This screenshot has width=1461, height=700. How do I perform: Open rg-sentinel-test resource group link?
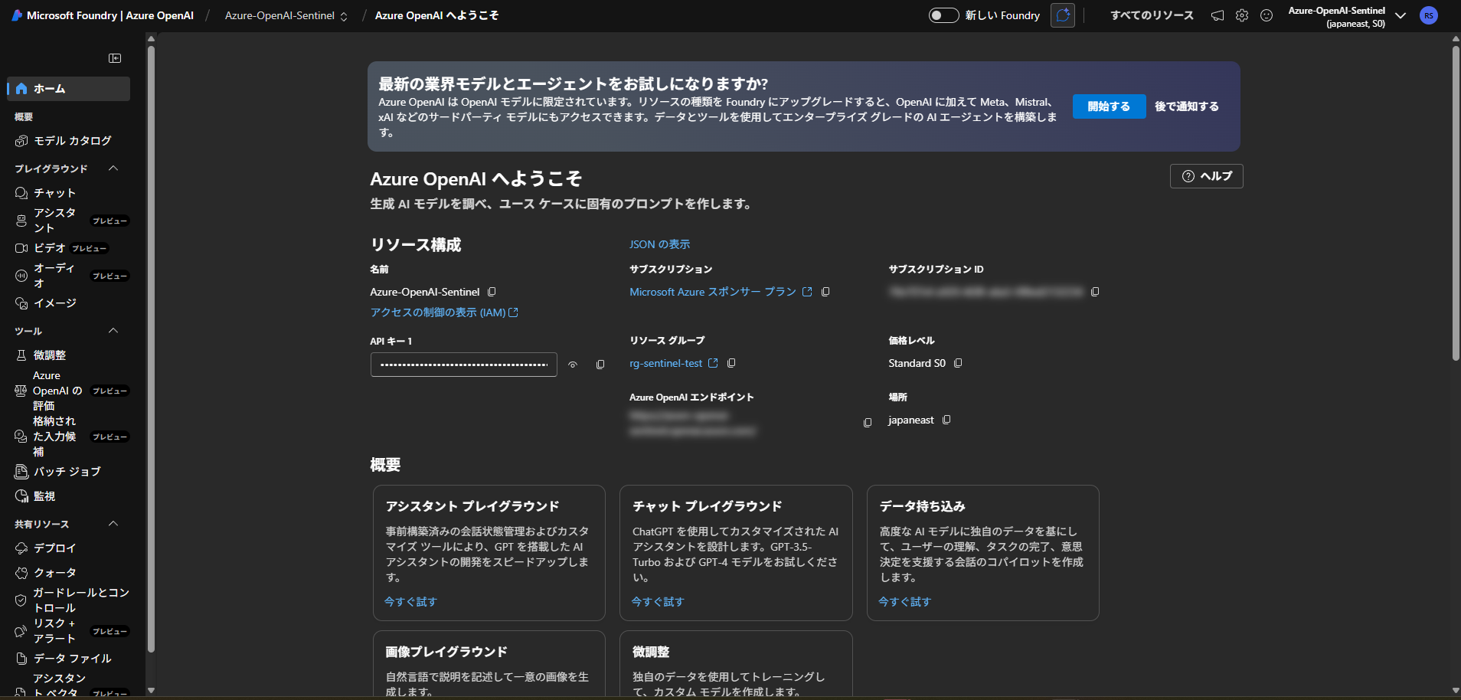673,363
